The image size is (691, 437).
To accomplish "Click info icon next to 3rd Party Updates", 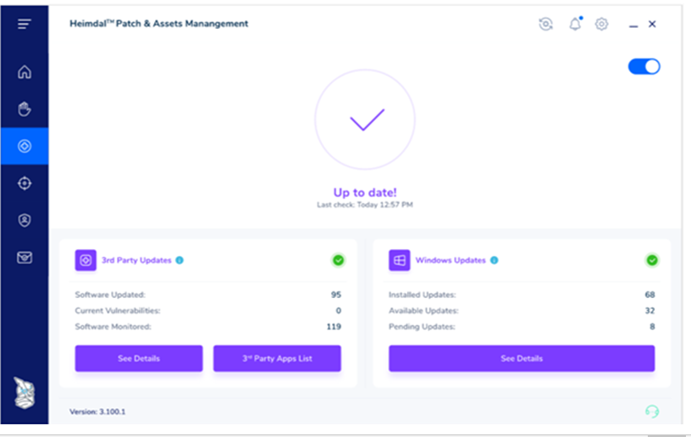I will coord(180,260).
